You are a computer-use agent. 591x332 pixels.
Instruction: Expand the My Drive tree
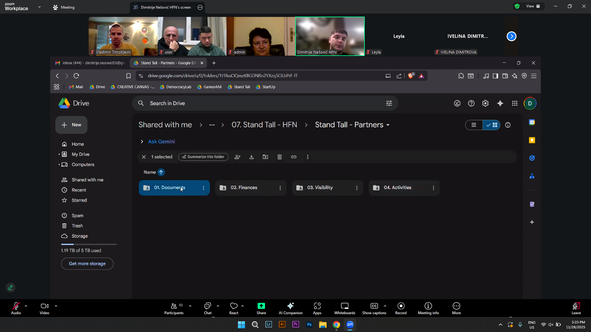59,154
